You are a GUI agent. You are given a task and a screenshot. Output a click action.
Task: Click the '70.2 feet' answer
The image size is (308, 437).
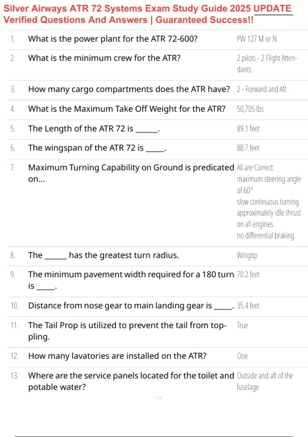pos(248,275)
